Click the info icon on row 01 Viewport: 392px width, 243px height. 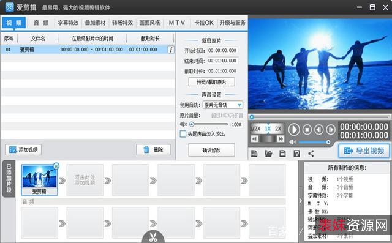click(x=171, y=50)
